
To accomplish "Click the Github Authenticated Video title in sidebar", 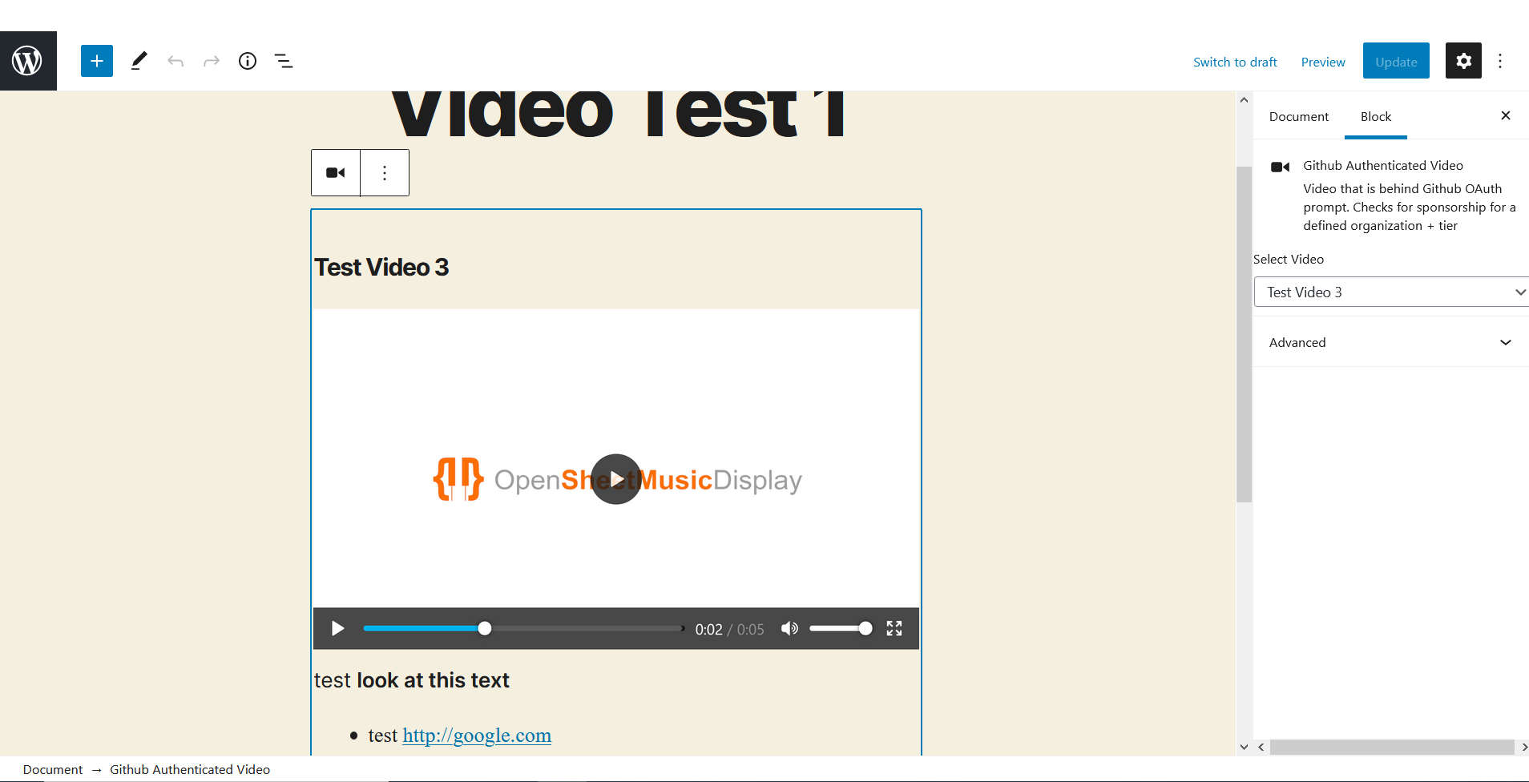I will coord(1383,166).
